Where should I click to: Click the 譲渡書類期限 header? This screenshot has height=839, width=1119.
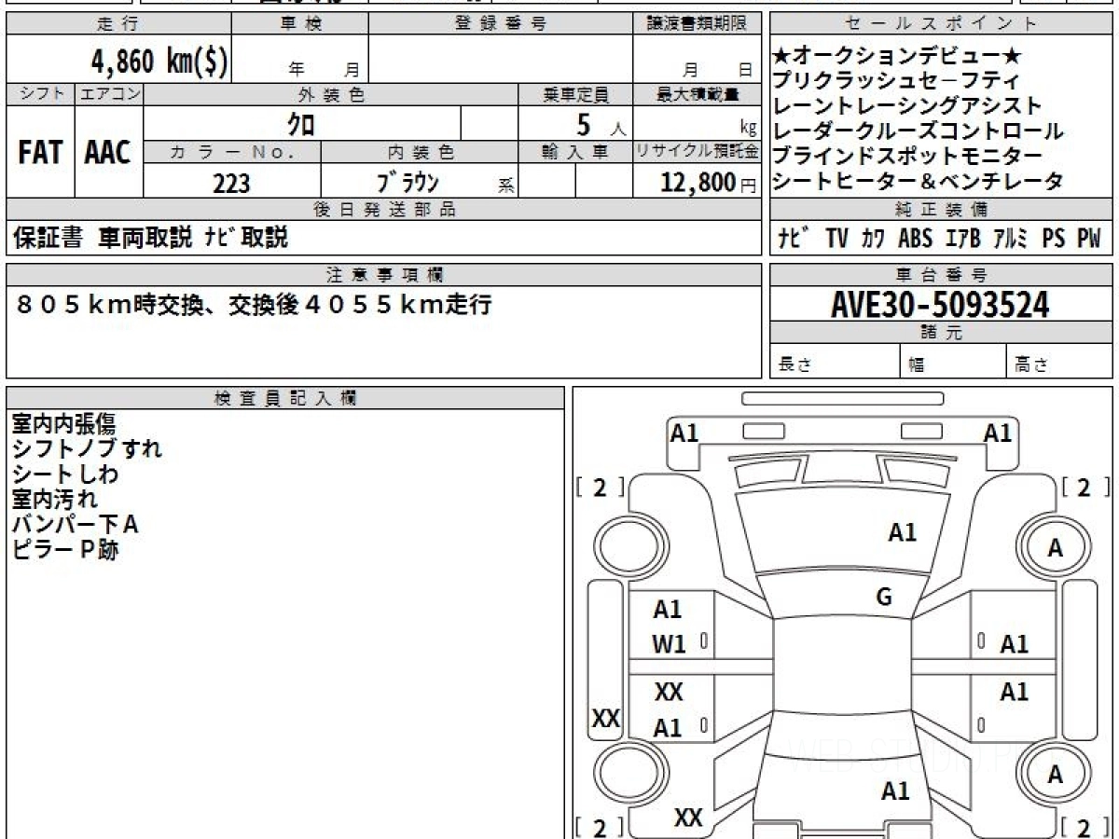(x=697, y=24)
